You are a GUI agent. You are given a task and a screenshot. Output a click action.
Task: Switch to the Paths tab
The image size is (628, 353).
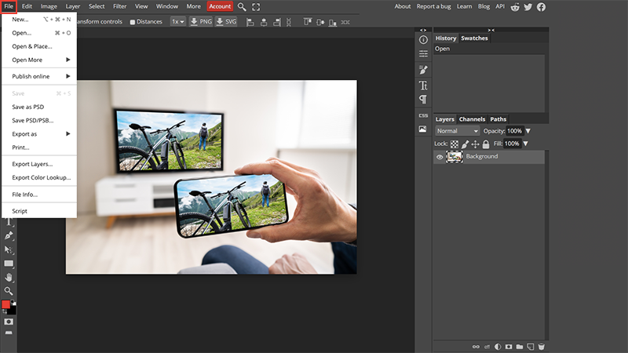pyautogui.click(x=498, y=119)
